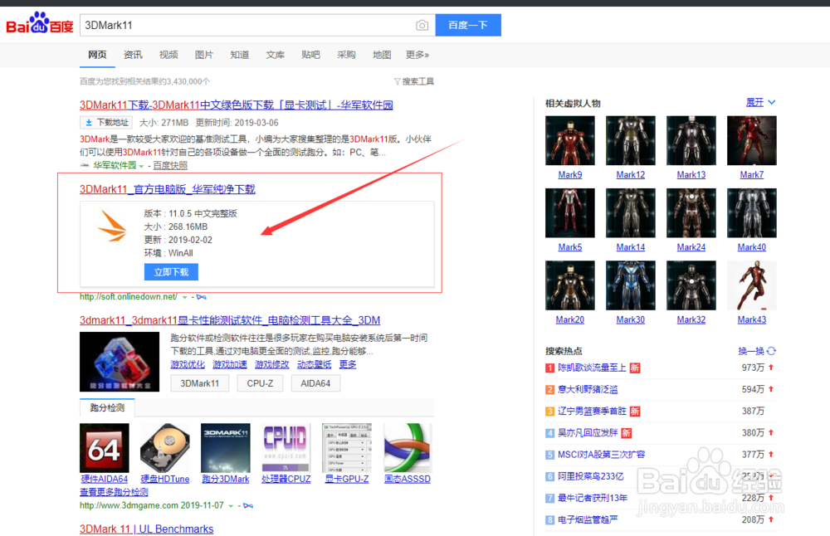The height and width of the screenshot is (536, 830).
Task: Click the AIDA64 tag button
Action: tap(315, 383)
